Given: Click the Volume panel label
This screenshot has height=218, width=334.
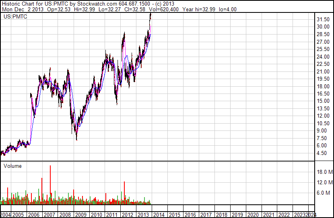Looking at the screenshot, I should 12,166.
